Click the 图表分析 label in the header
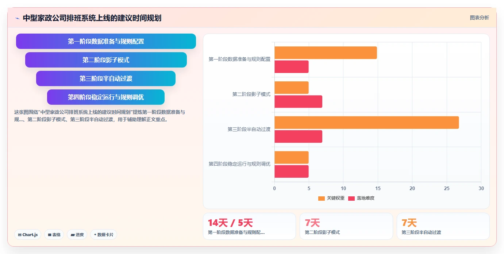504x254 pixels. tap(479, 18)
